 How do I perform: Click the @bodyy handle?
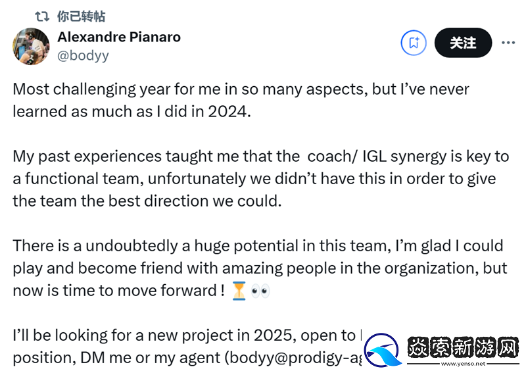[83, 55]
